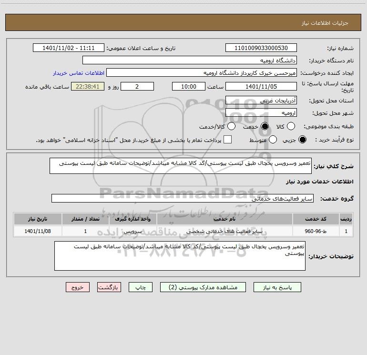
Task: Click the announcement date field 1401/11/02 - 11:11
Action: 69,48
